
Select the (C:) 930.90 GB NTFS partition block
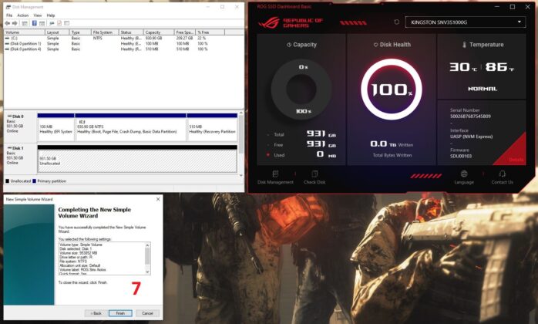tap(131, 127)
